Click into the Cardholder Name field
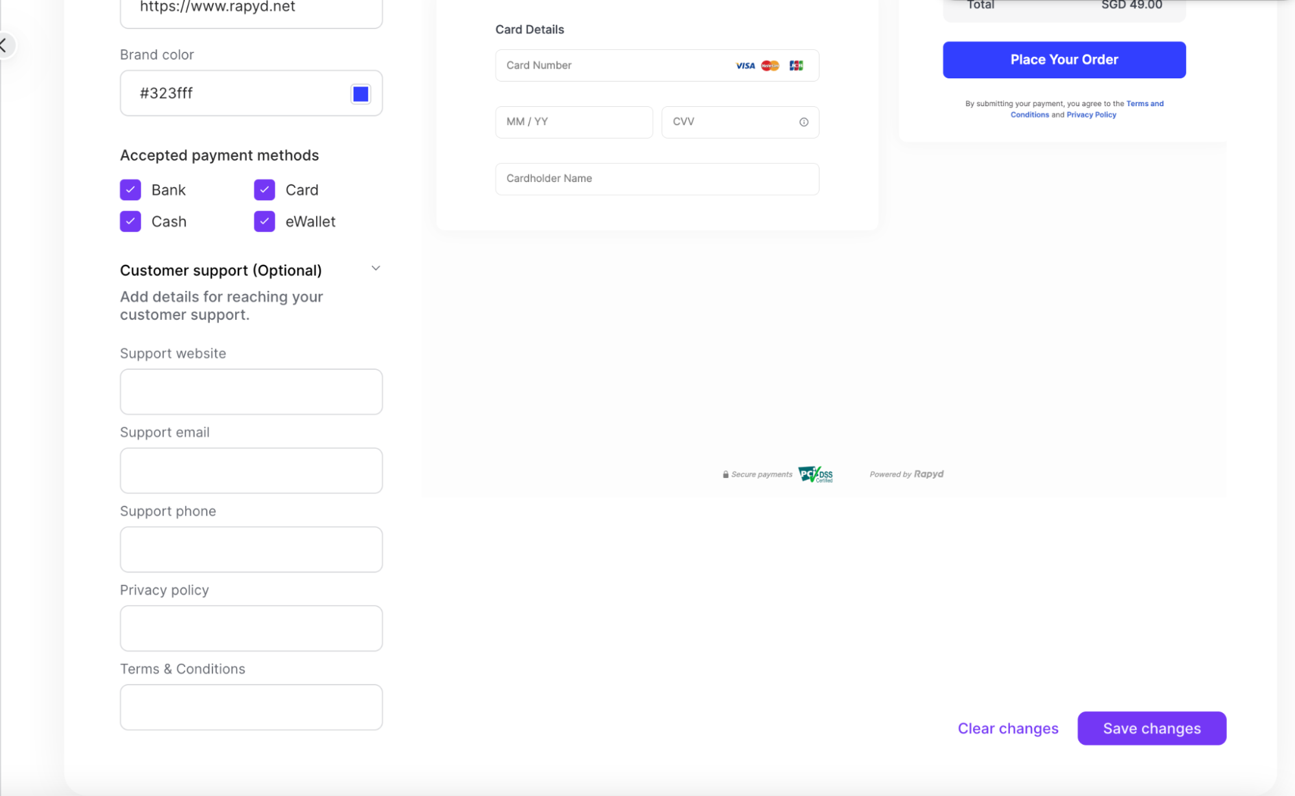This screenshot has width=1295, height=796. point(656,179)
